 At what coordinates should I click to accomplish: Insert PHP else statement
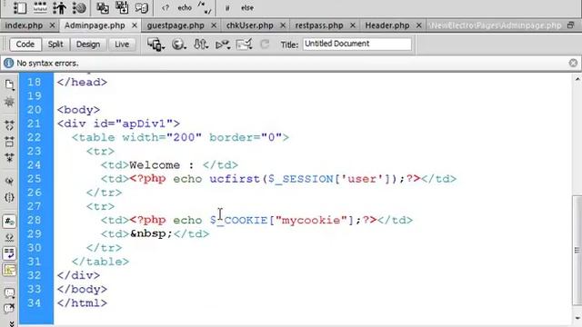pyautogui.click(x=247, y=8)
